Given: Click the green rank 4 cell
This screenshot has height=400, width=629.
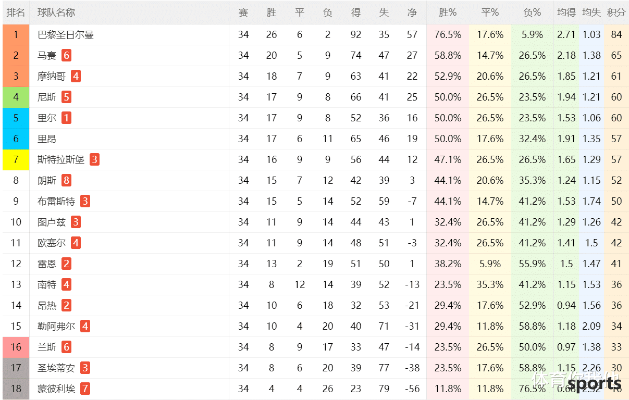Looking at the screenshot, I should [x=16, y=97].
